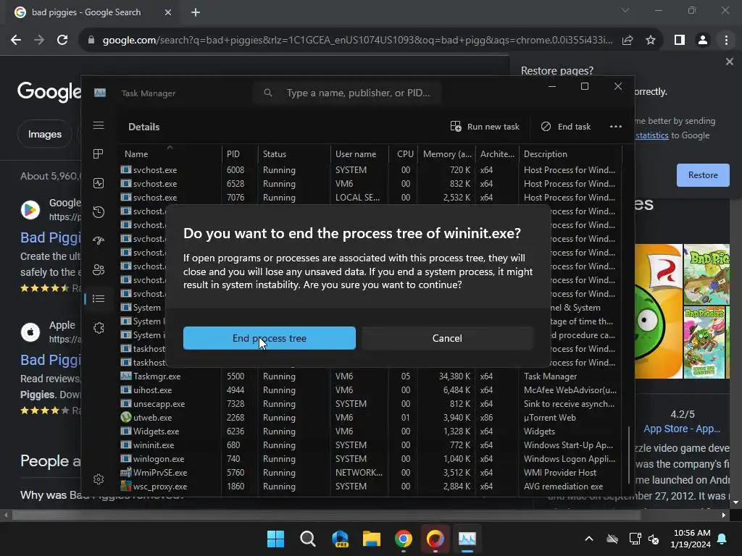This screenshot has width=742, height=556.
Task: Open Services puzzle icon in sidebar
Action: point(99,328)
